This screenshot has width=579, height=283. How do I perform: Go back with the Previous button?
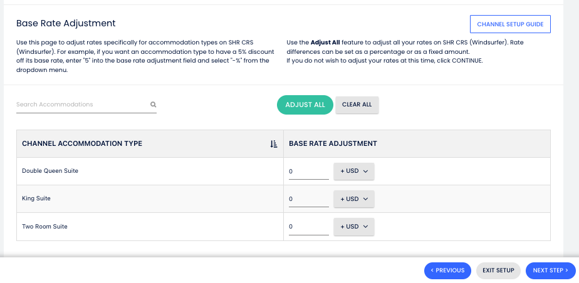447,270
